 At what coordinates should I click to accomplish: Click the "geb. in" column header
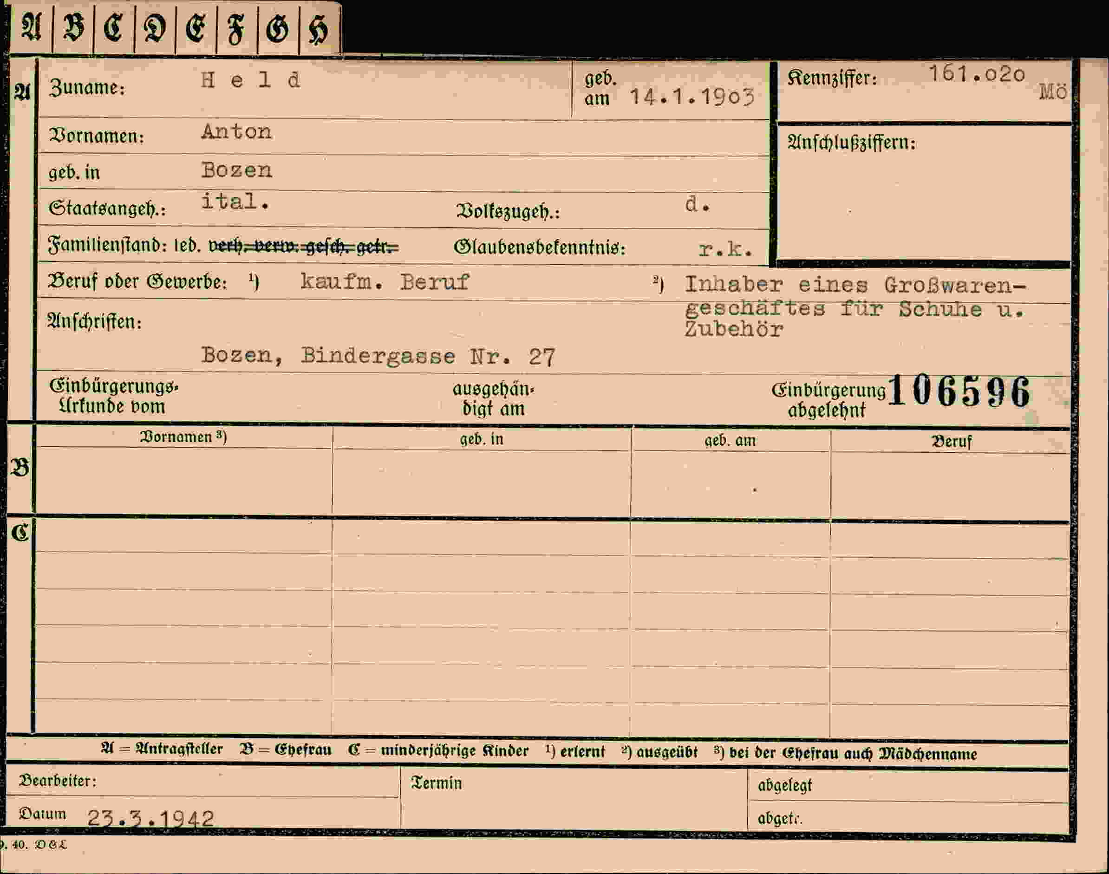click(x=482, y=439)
